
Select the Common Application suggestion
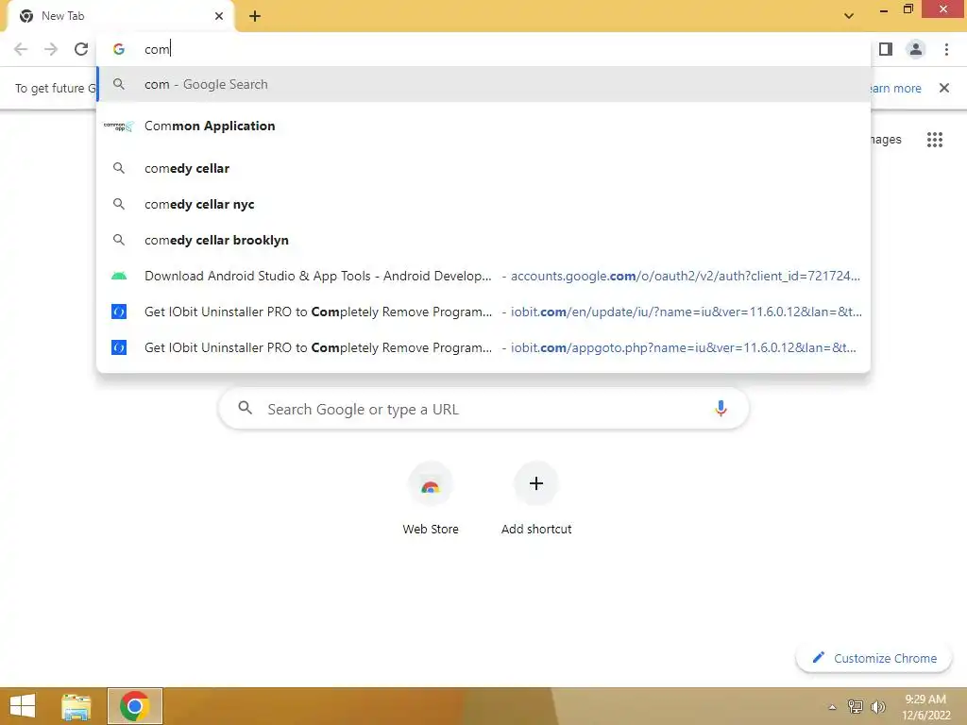point(484,126)
